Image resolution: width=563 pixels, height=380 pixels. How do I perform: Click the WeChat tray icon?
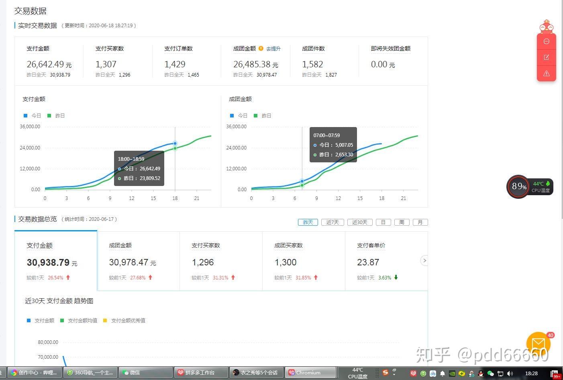[490, 374]
